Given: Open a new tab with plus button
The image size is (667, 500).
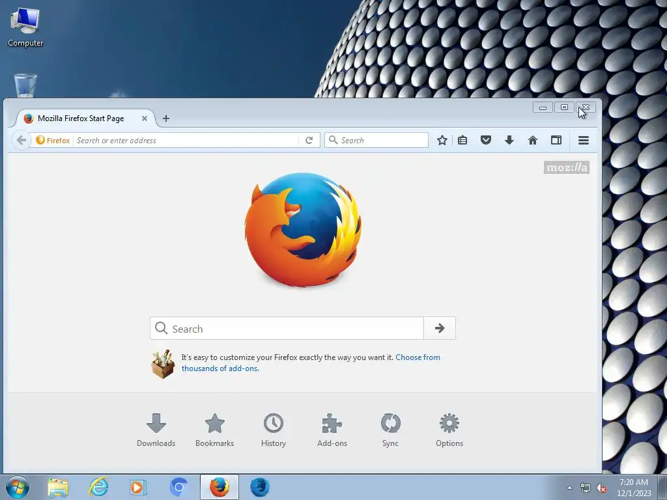Looking at the screenshot, I should pyautogui.click(x=166, y=118).
